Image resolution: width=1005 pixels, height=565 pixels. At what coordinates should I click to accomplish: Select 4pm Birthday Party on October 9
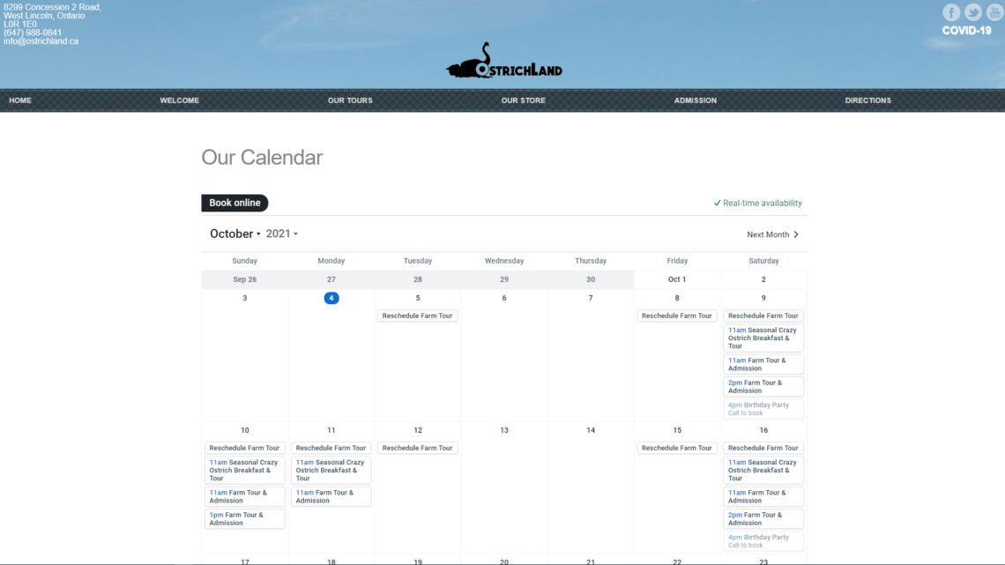(763, 409)
